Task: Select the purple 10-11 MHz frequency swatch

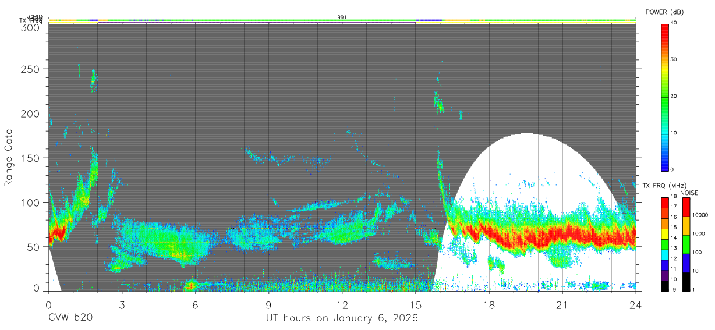Action: tap(664, 275)
